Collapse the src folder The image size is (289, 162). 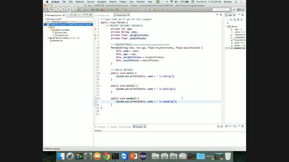click(48, 27)
